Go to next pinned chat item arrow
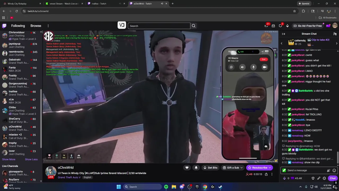 coord(337,44)
